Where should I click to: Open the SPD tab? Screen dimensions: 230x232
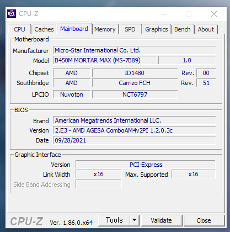(130, 29)
